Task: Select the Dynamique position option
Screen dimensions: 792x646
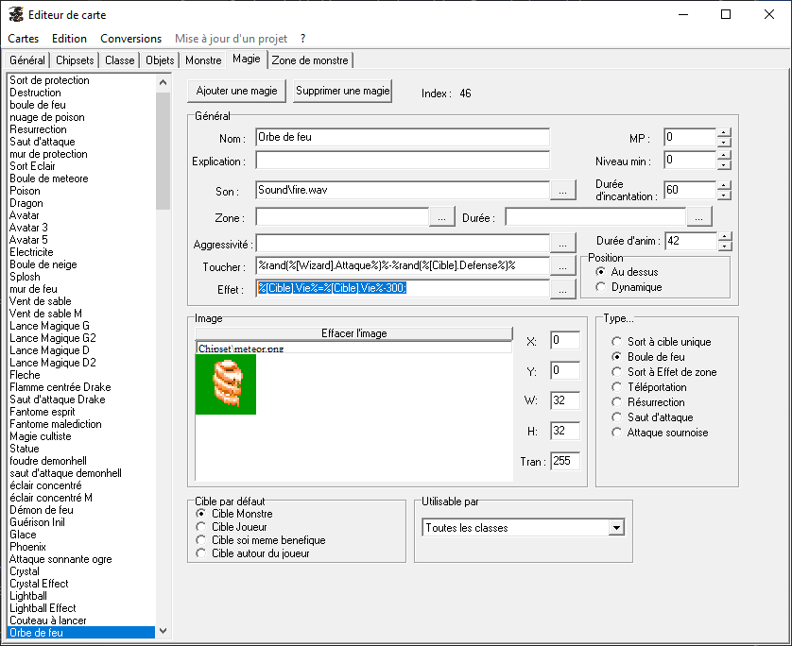Action: pyautogui.click(x=601, y=286)
